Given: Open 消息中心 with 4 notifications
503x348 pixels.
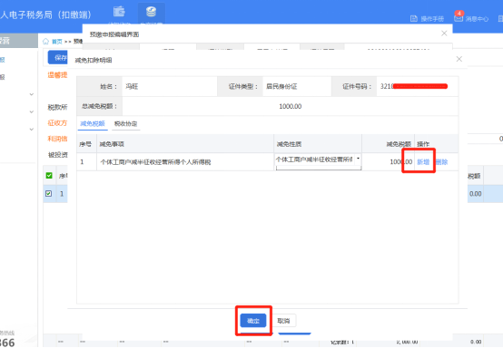Looking at the screenshot, I should point(471,18).
